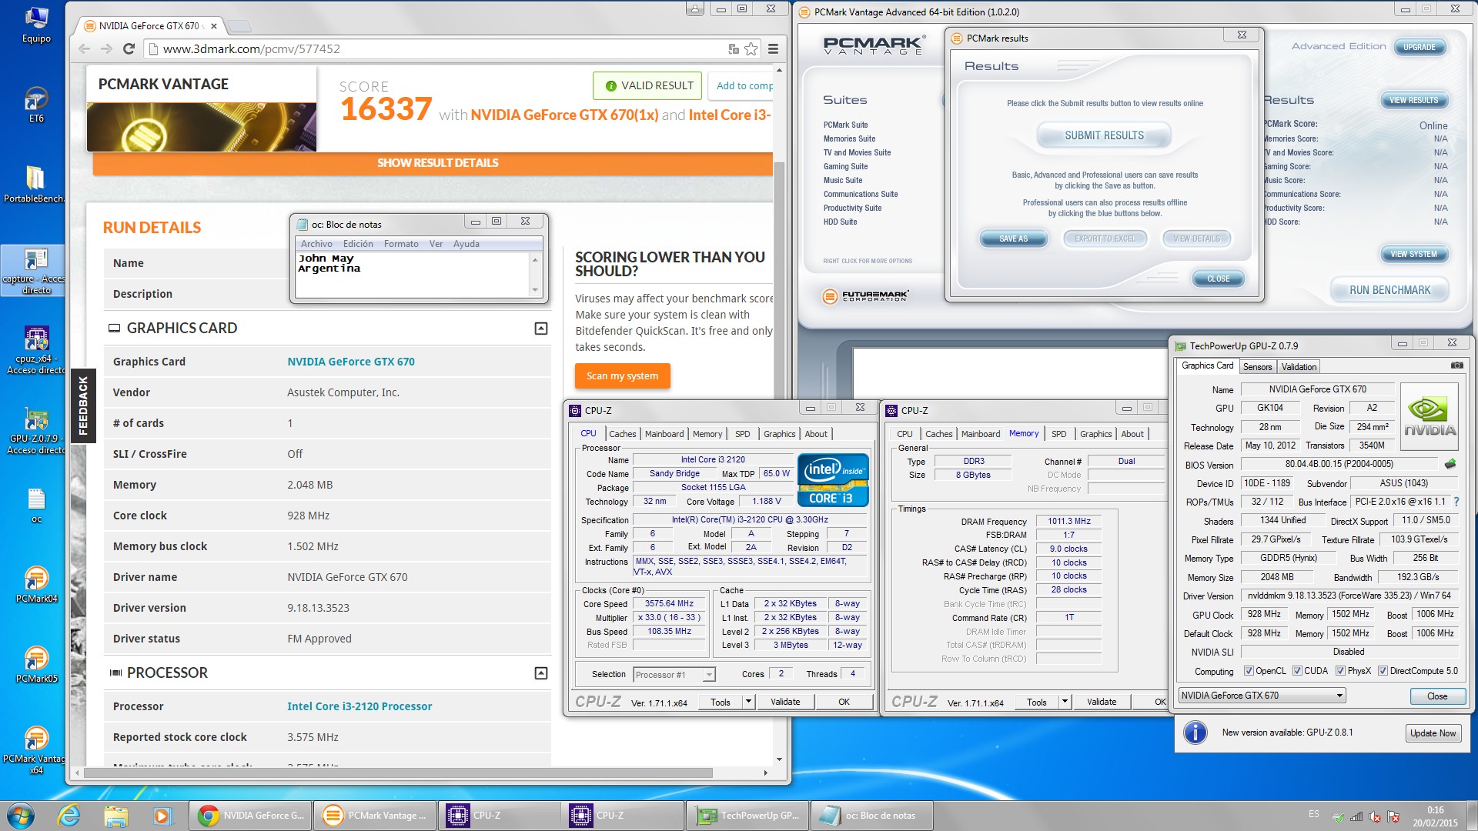Click the SHOW RESULT DETAILS bar
The image size is (1478, 831).
(x=433, y=163)
